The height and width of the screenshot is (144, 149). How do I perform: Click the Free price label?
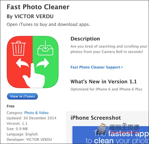(x=10, y=106)
